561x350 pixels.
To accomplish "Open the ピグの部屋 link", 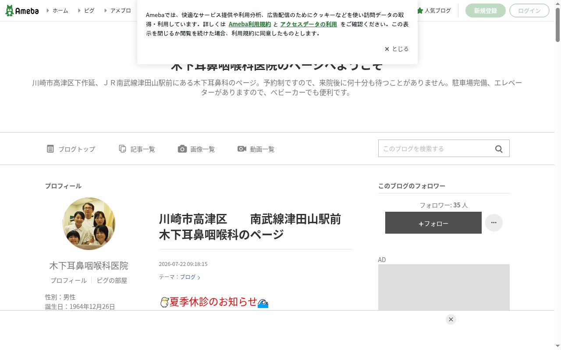I will click(x=112, y=280).
